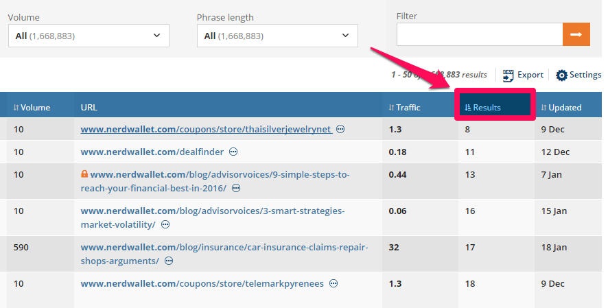
Task: Export results as CSV
Action: tap(523, 75)
